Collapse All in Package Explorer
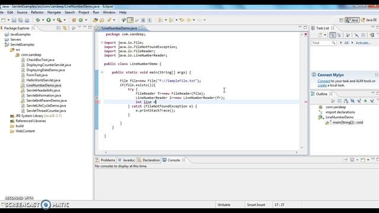Viewport: 379px width, 213px height. pos(58,28)
